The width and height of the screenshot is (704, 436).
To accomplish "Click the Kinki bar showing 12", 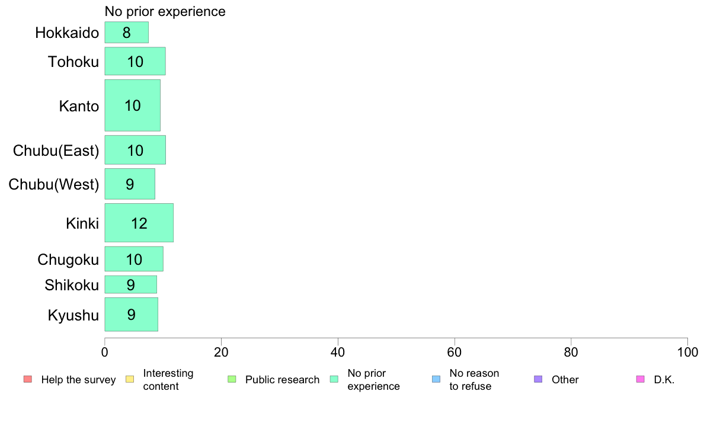I will [x=139, y=223].
